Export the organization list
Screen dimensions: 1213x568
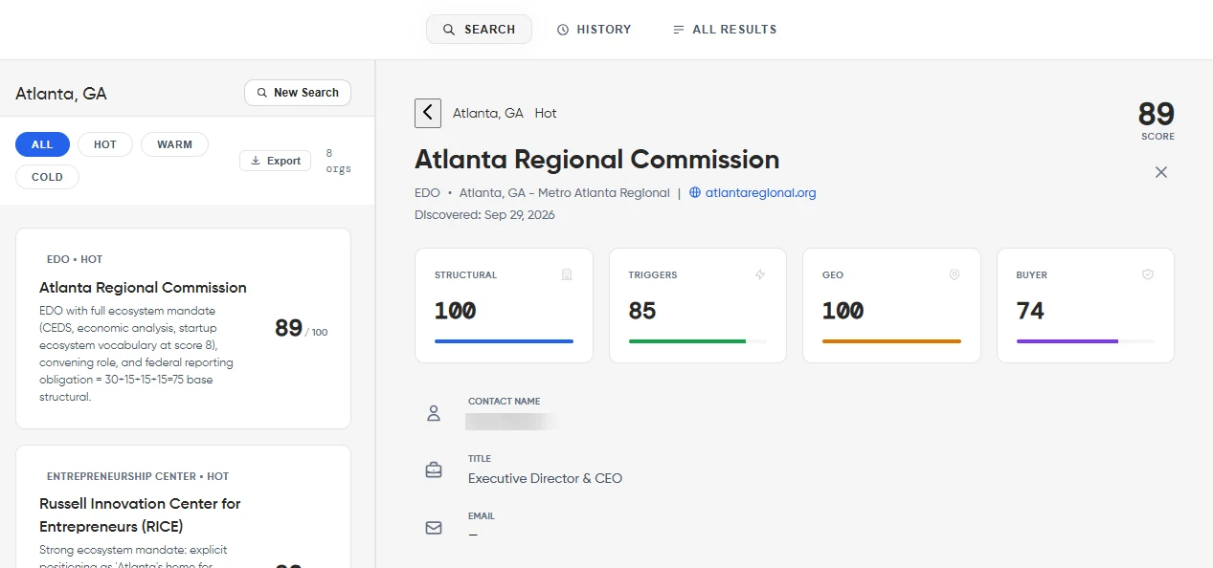tap(276, 161)
